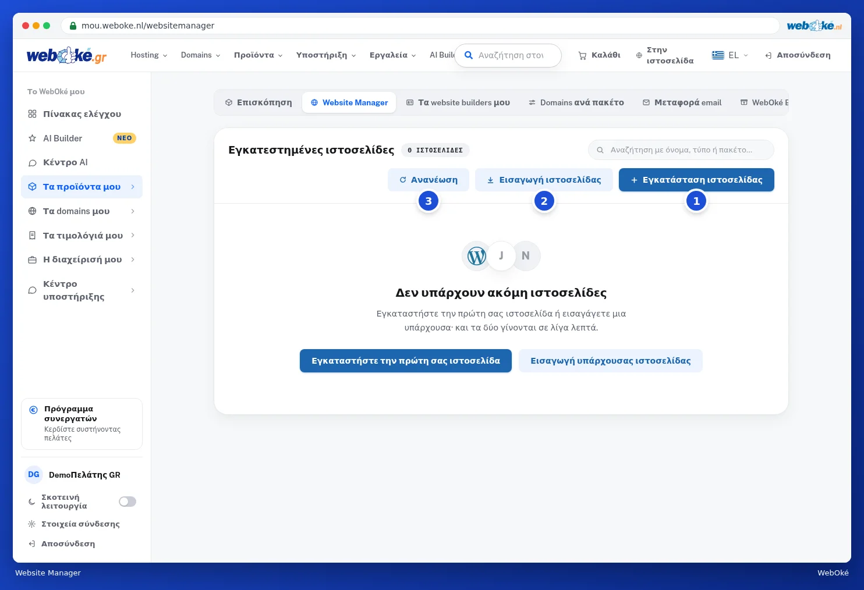Click the Τα τιμολόγιά μου invoice icon
This screenshot has height=590, width=864.
[32, 236]
